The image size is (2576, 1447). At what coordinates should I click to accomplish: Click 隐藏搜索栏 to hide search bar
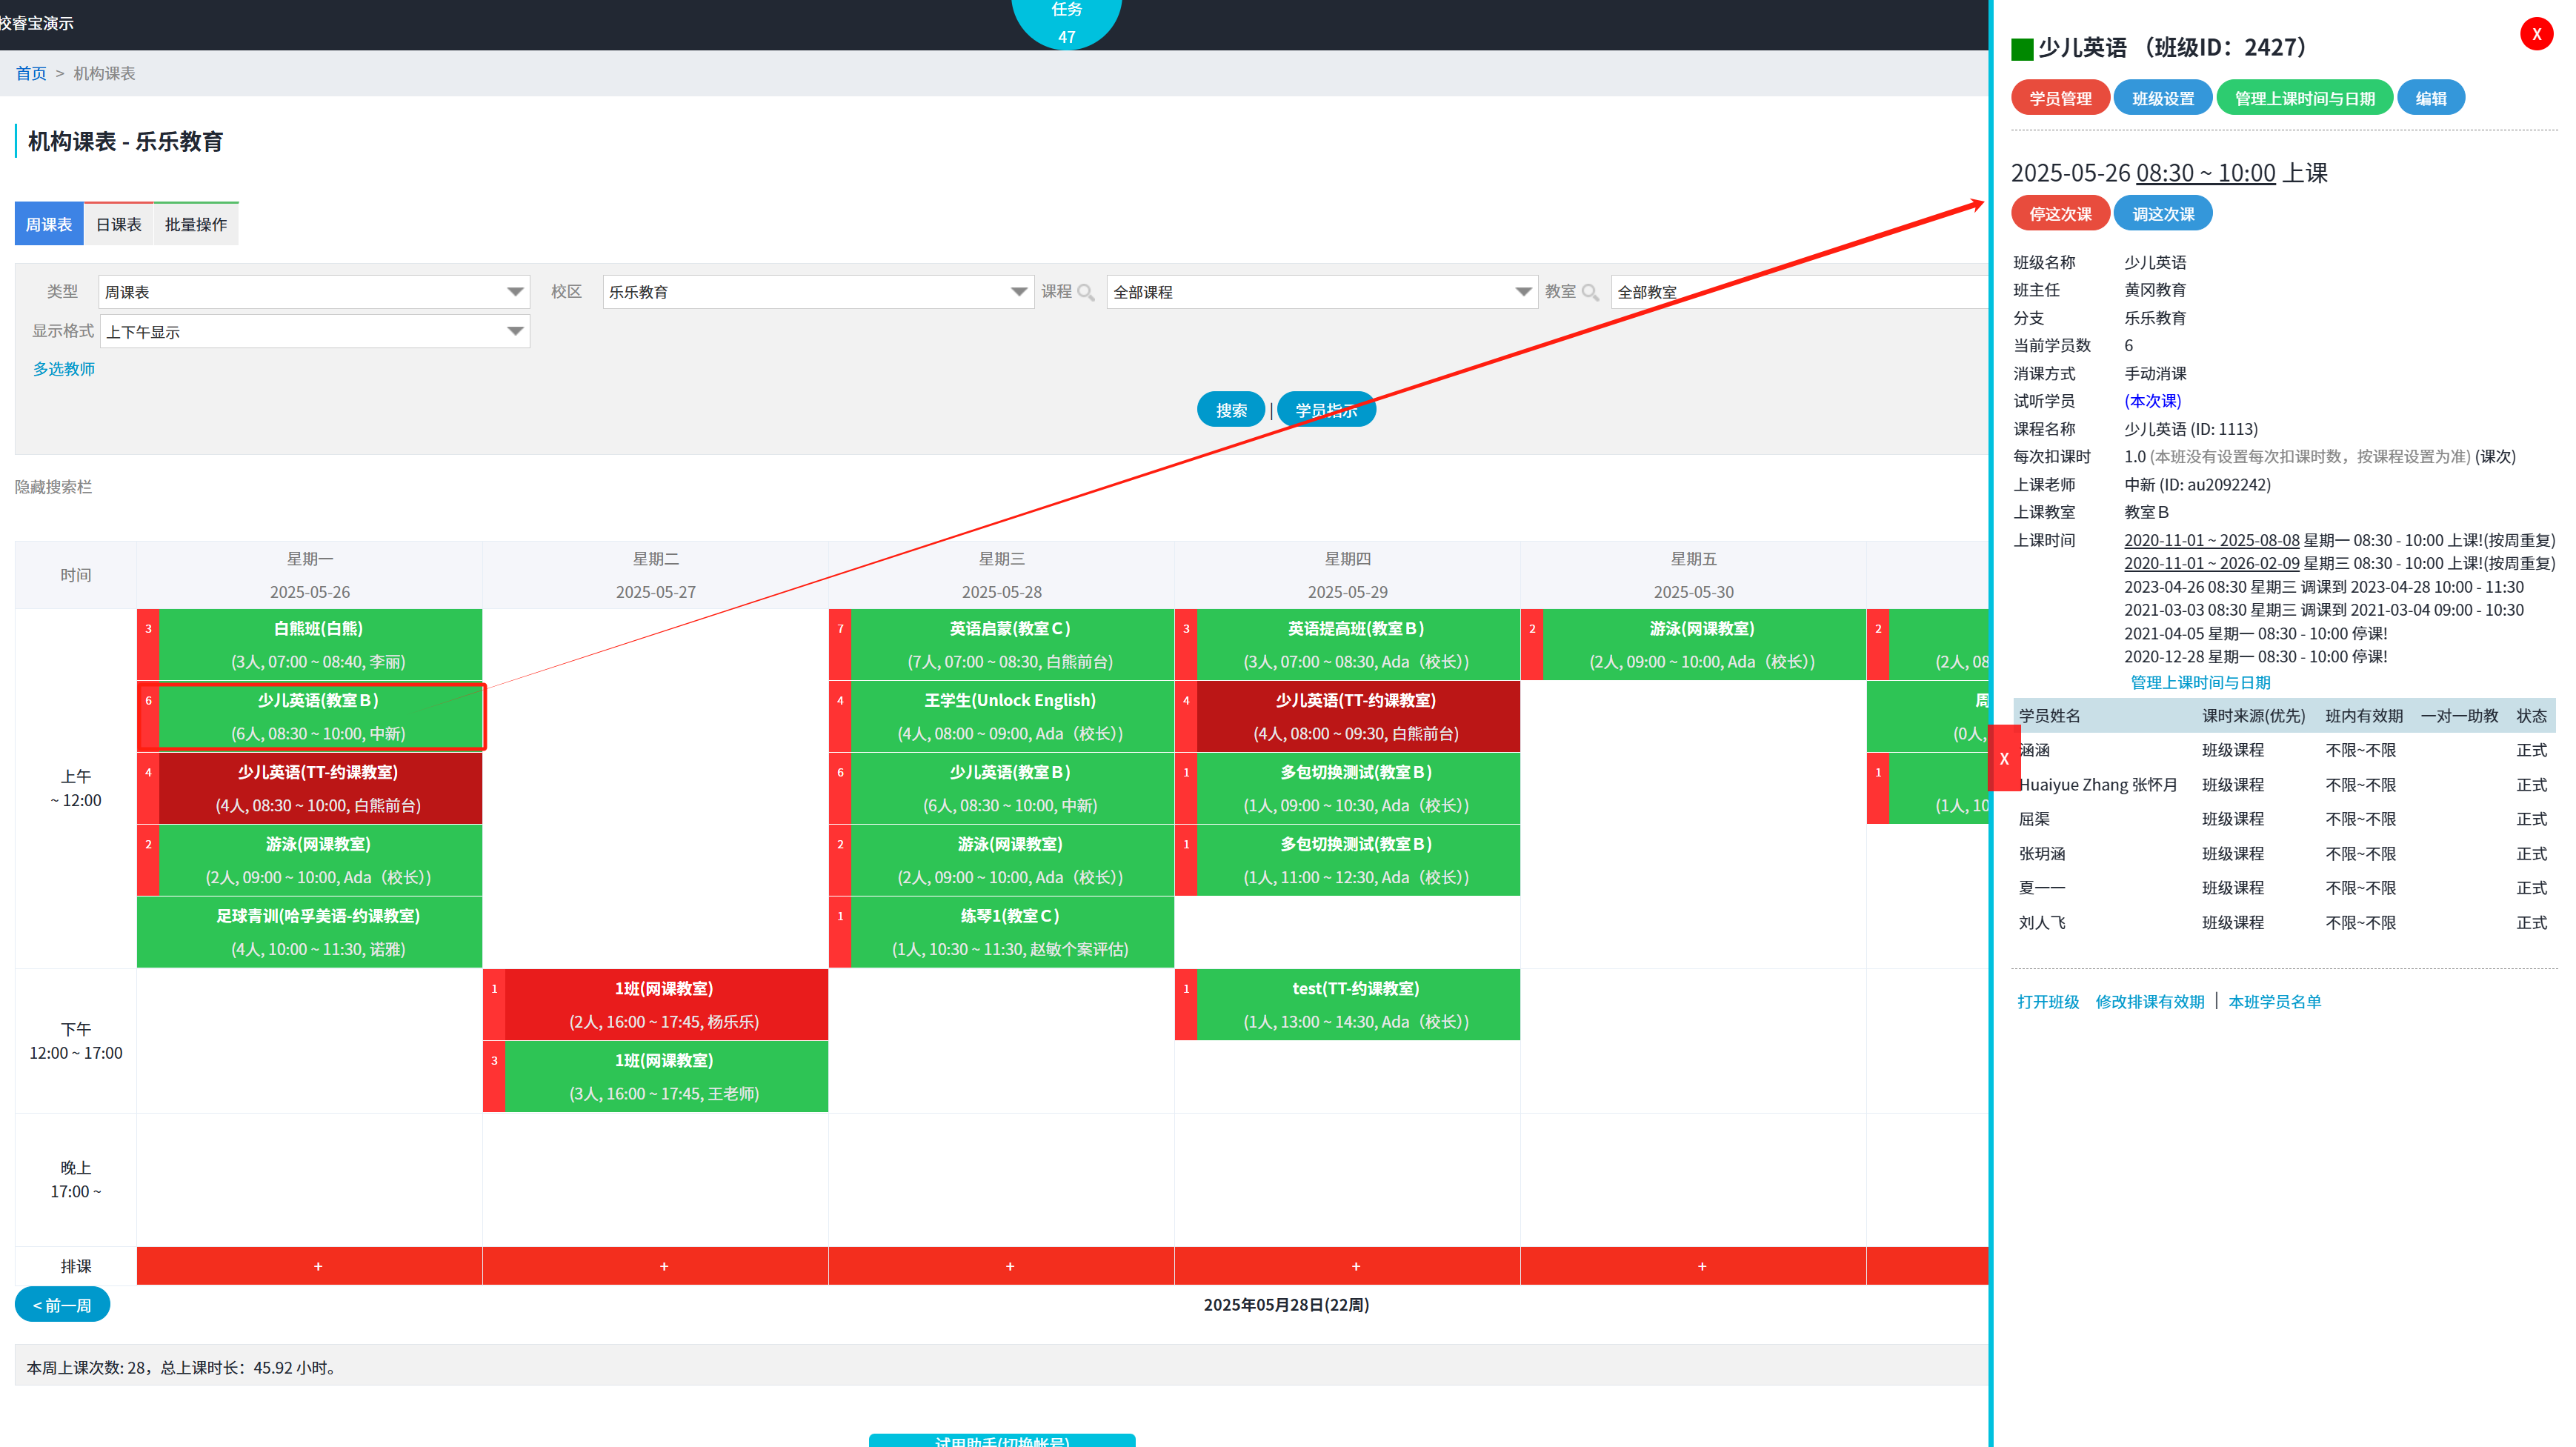point(53,487)
